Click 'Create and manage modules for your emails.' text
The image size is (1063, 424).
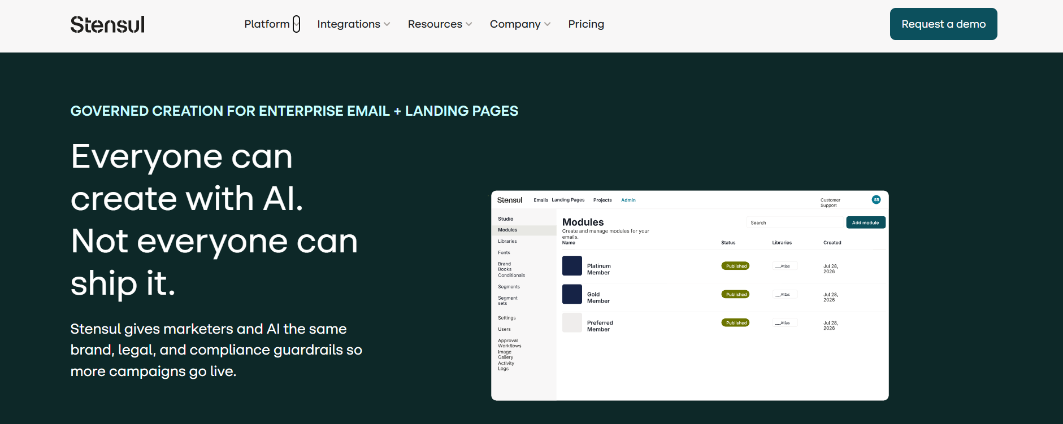tap(606, 234)
